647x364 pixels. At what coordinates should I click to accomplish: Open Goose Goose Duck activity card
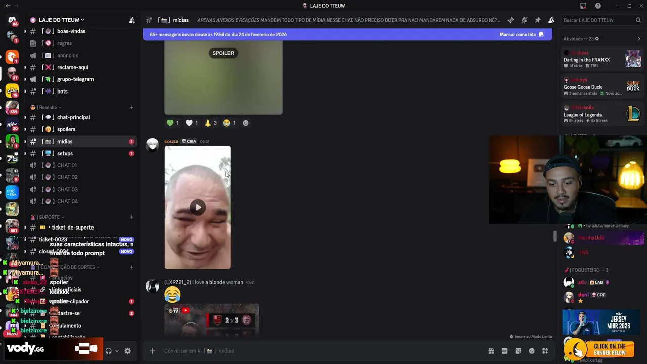tap(602, 87)
